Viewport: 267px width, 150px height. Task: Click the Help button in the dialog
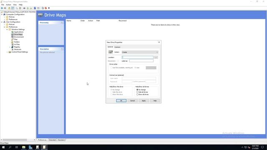[155, 101]
